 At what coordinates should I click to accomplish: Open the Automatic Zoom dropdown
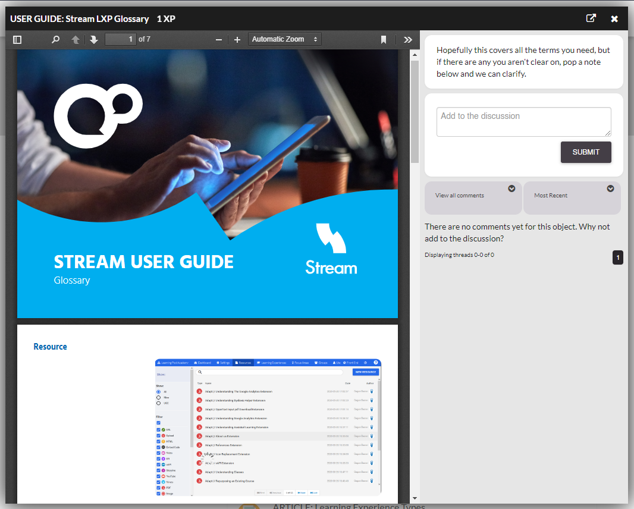[284, 39]
